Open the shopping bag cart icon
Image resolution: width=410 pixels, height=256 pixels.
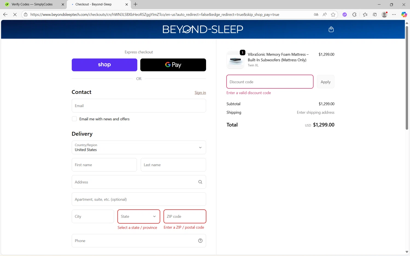(x=331, y=29)
